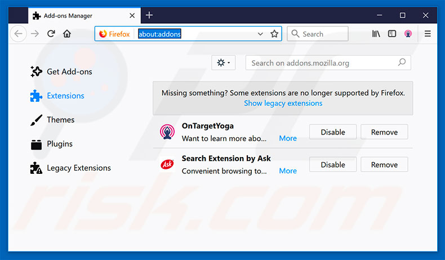Click the toolbar search magnifier icon

click(x=295, y=34)
